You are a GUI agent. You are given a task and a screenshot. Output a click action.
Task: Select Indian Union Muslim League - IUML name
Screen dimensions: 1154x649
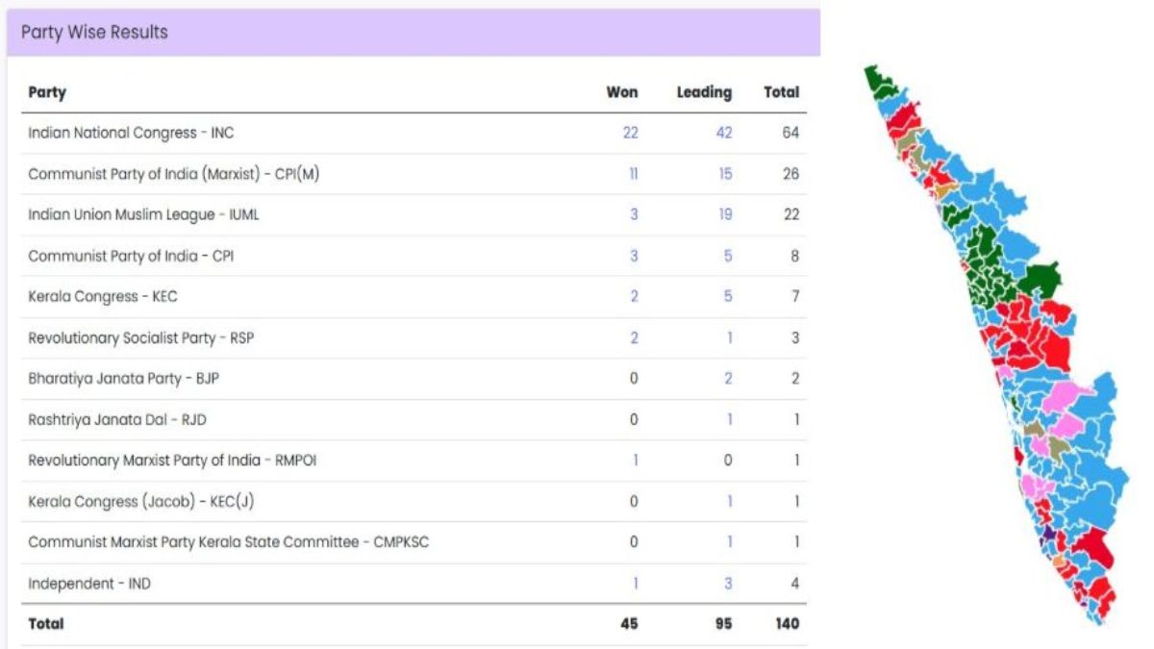click(143, 214)
